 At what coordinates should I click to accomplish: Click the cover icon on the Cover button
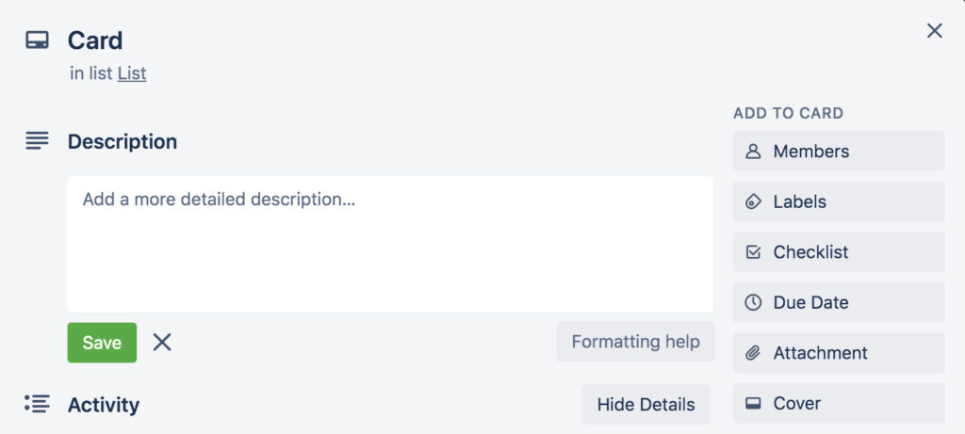(x=753, y=403)
